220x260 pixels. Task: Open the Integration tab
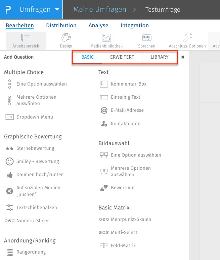coord(135,25)
